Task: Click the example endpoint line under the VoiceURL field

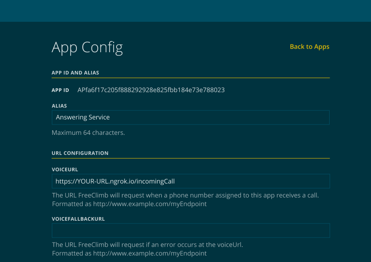Action: tap(129, 204)
